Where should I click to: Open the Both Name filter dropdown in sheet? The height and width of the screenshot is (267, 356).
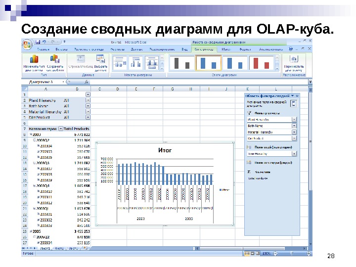tap(88, 106)
